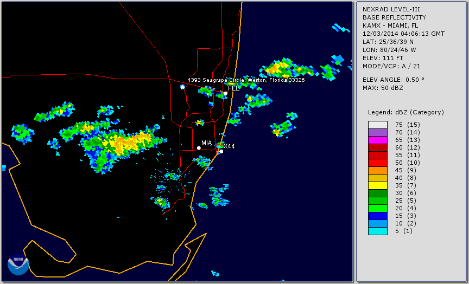Select the KAMX - MIAMI, FL station text

pyautogui.click(x=390, y=25)
